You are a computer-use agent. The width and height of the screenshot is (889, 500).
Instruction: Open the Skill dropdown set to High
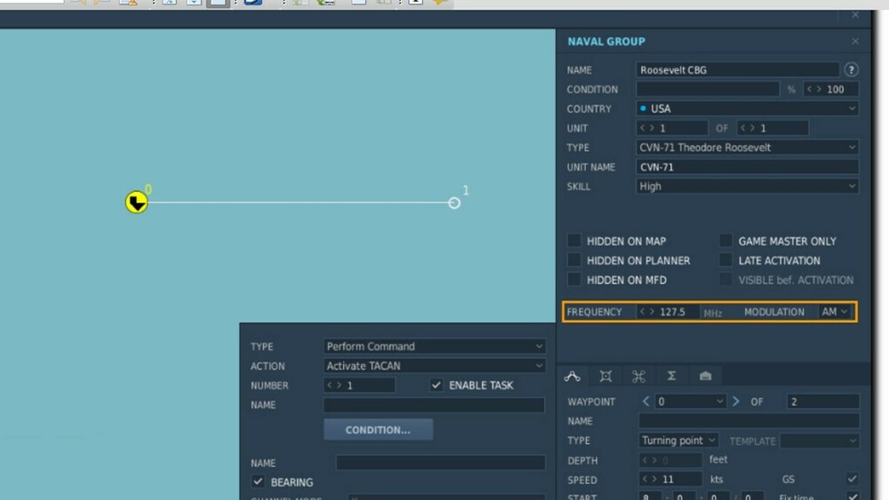(747, 187)
